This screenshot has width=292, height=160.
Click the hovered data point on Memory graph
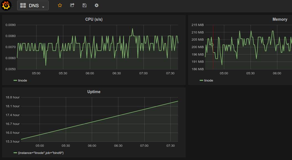pos(212,45)
